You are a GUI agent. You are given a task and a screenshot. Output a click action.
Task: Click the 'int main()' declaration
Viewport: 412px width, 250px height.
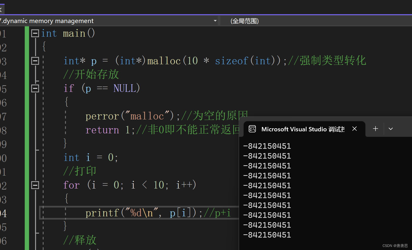point(68,33)
